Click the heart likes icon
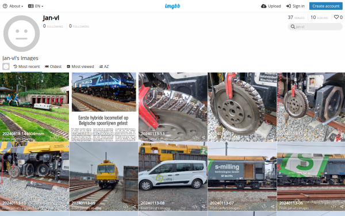This screenshot has height=216, width=345. (336, 17)
